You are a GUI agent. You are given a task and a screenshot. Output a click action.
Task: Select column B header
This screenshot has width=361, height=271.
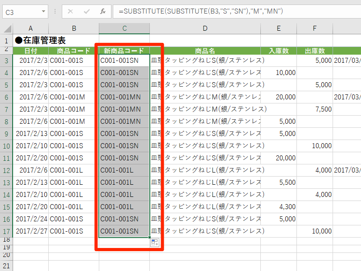tap(74, 28)
